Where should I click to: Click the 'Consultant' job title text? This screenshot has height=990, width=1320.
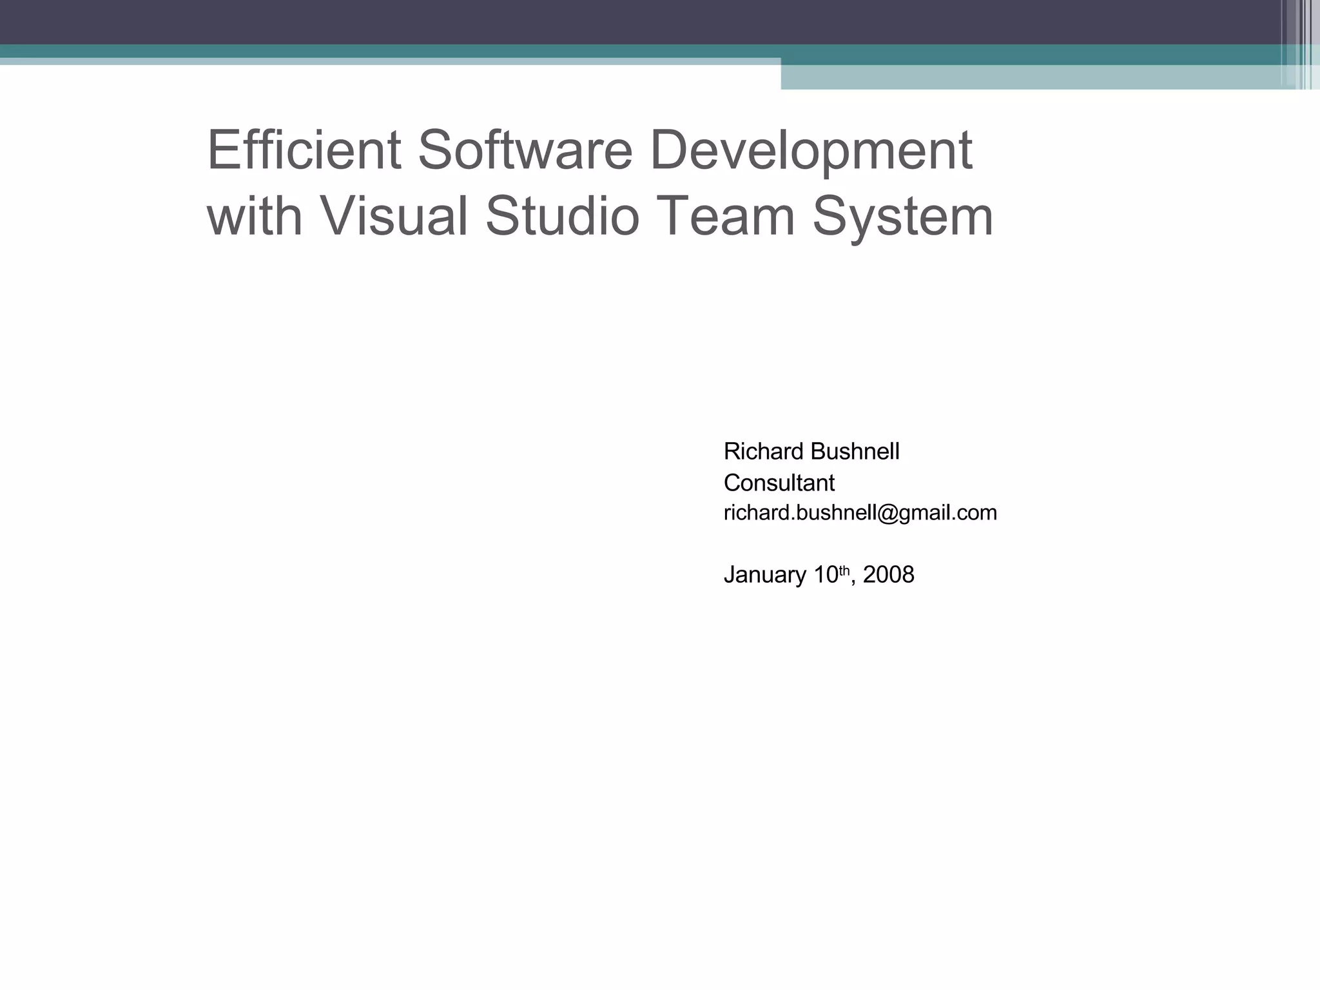[779, 483]
